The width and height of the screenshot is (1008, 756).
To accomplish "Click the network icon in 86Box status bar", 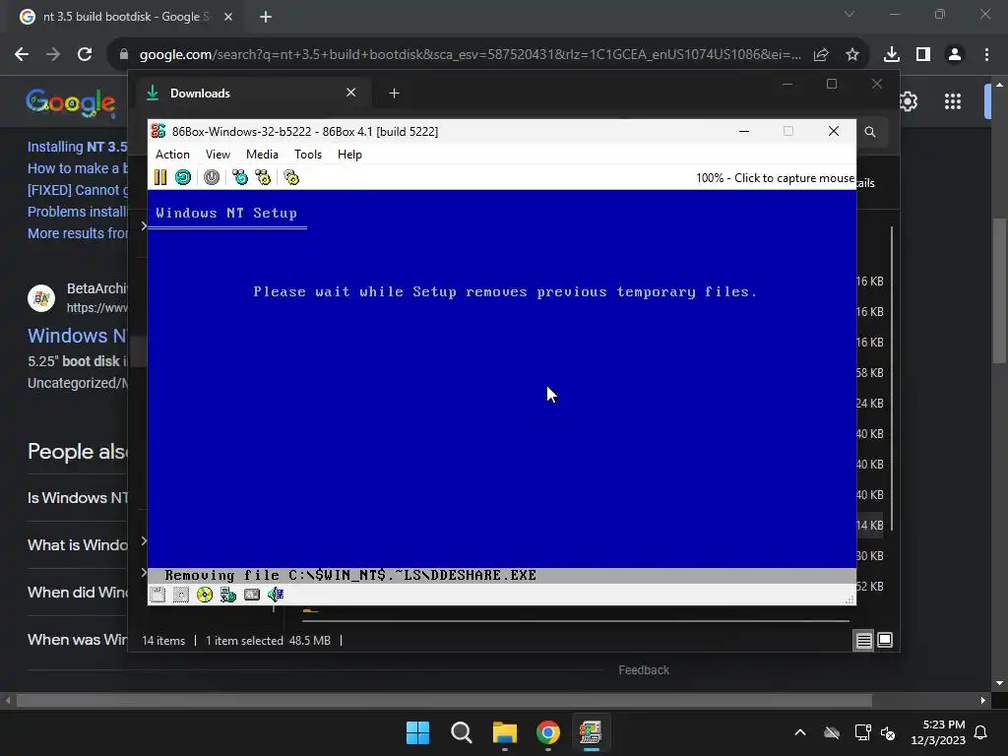I will (x=228, y=595).
